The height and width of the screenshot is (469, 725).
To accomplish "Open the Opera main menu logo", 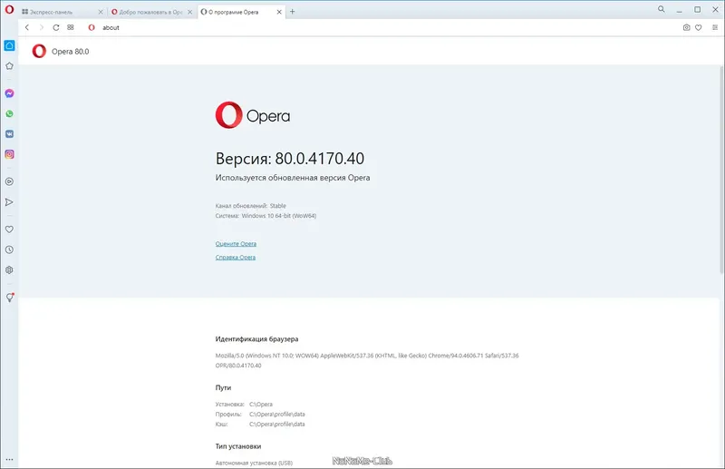I will [x=9, y=9].
